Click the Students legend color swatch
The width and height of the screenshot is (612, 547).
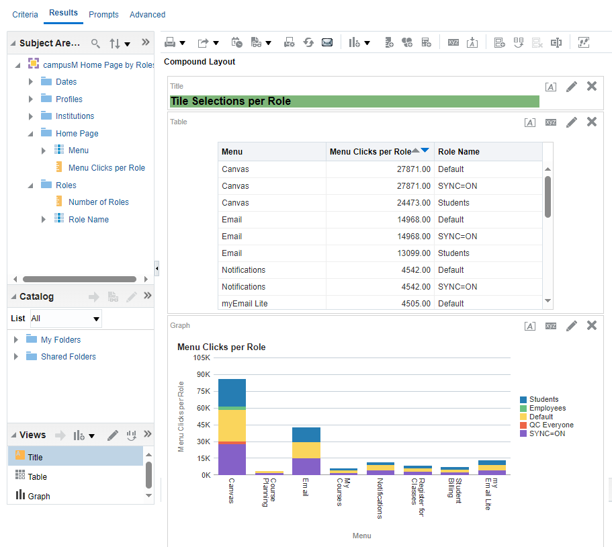[x=523, y=400]
